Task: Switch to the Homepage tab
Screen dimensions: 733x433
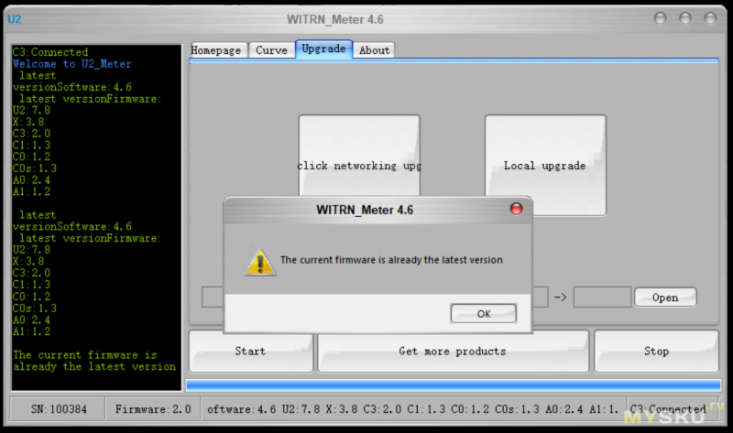Action: click(x=216, y=50)
